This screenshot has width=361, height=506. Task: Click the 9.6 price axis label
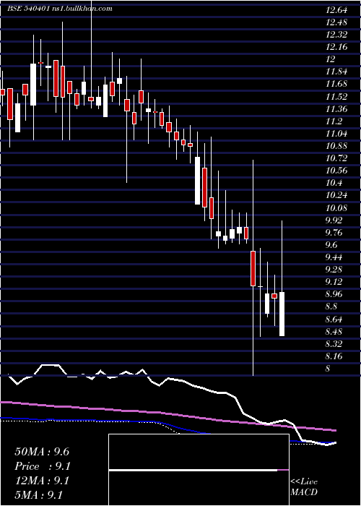click(x=331, y=245)
